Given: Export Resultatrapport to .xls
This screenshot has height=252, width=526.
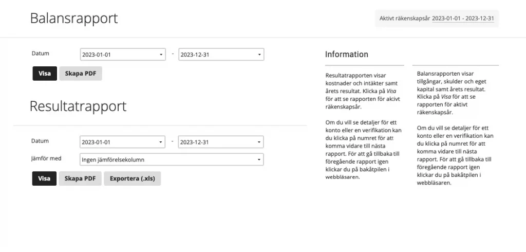Looking at the screenshot, I should [132, 178].
